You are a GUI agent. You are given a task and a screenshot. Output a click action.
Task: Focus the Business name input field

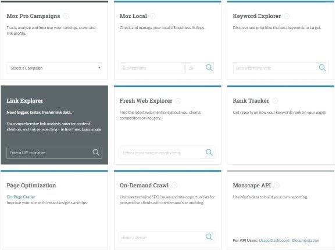point(152,68)
